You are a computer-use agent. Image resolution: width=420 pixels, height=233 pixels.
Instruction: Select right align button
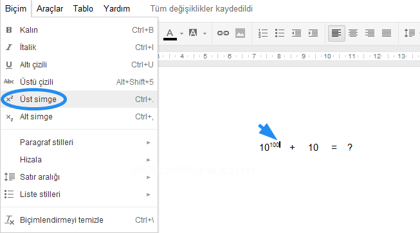click(x=370, y=33)
